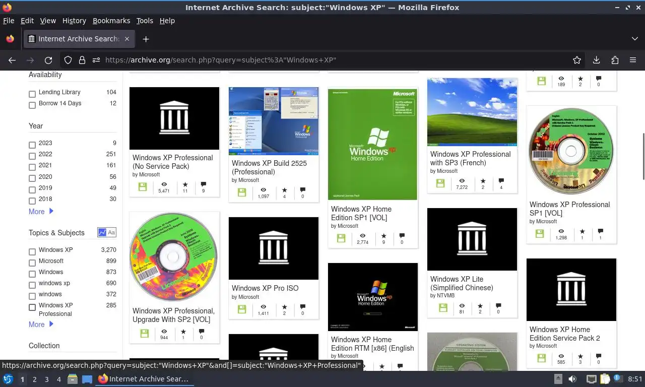
Task: Click the padlock site security icon
Action: pyautogui.click(x=82, y=60)
